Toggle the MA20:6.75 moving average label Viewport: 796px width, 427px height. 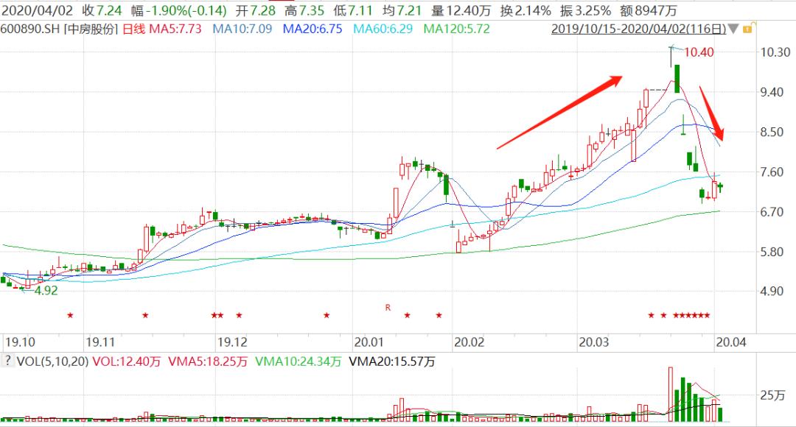pos(313,29)
